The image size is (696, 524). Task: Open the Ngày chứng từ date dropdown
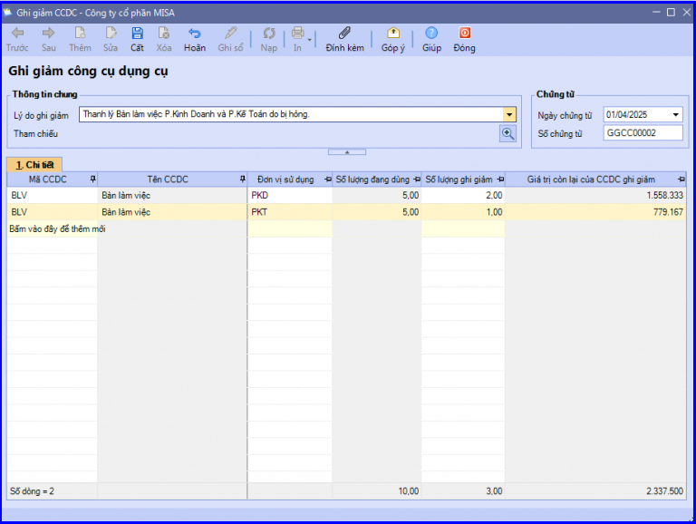click(675, 114)
